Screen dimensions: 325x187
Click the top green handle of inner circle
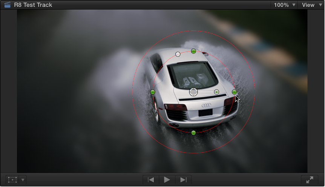point(193,51)
